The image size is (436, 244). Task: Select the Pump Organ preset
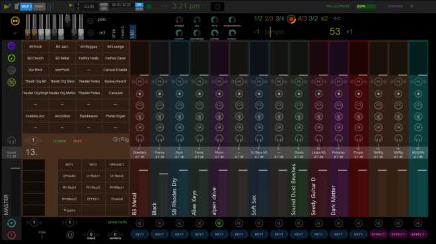[116, 116]
